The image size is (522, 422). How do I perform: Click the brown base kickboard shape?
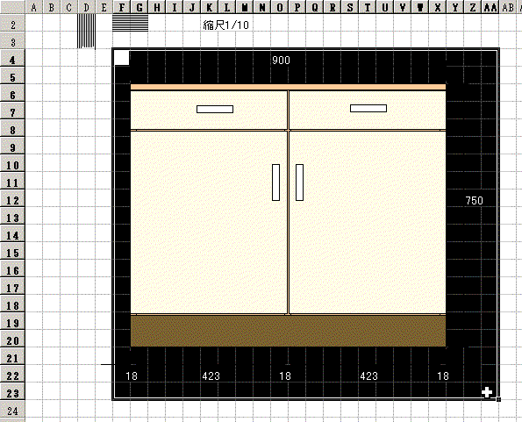pyautogui.click(x=288, y=331)
